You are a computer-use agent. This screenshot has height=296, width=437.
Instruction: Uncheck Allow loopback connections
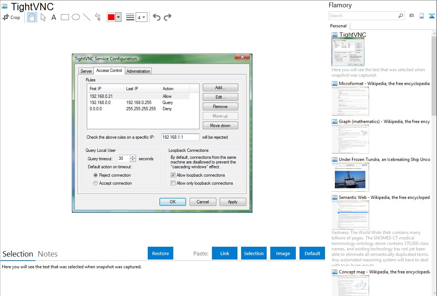click(173, 175)
